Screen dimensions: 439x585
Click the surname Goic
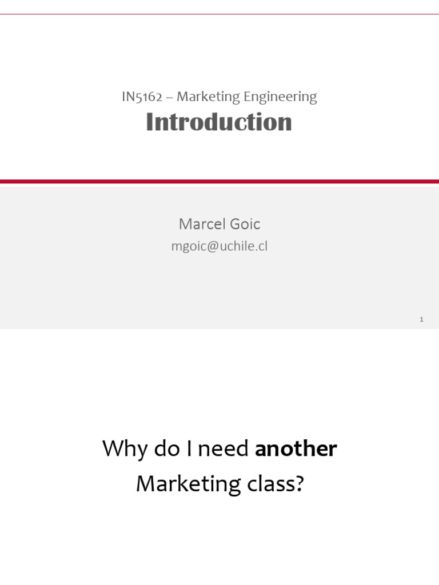pos(246,224)
